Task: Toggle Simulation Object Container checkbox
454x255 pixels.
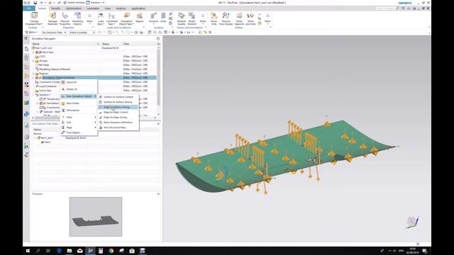Action: pos(37,78)
